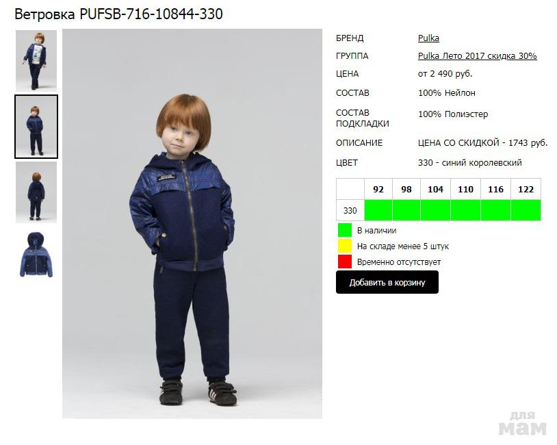
Task: Choose green availability cell for size 122
Action: pos(526,210)
